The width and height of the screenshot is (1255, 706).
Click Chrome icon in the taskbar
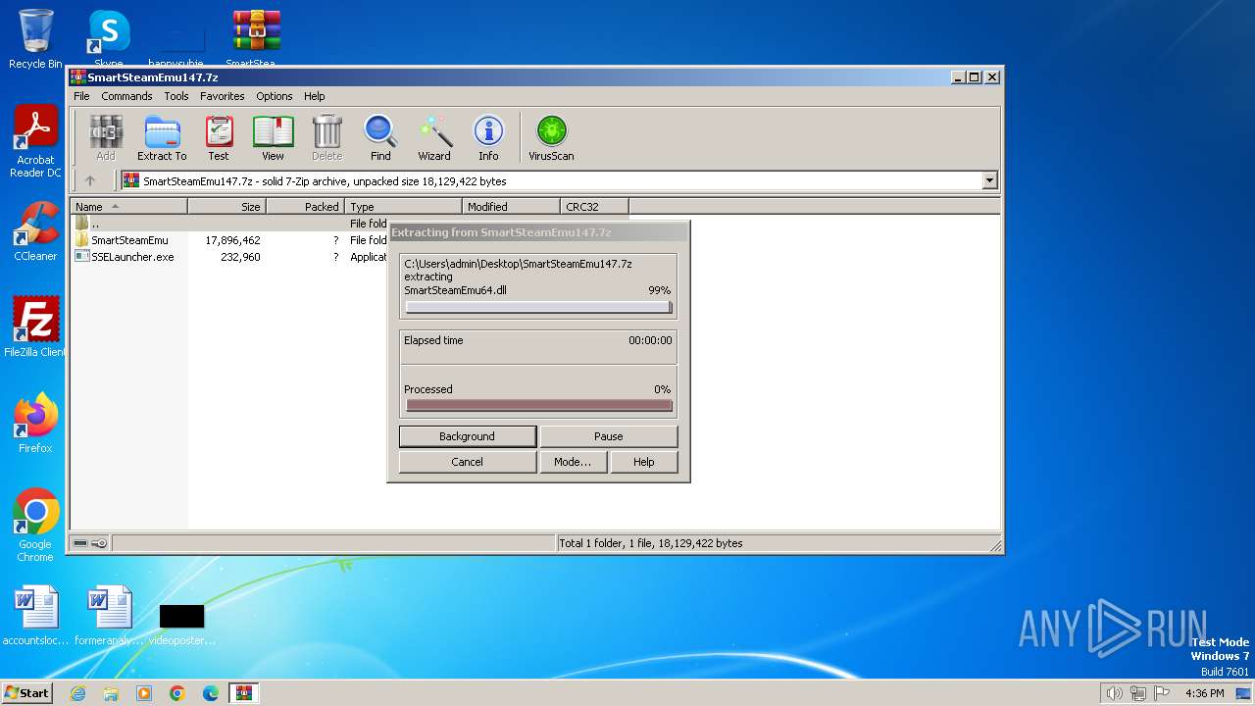click(177, 693)
